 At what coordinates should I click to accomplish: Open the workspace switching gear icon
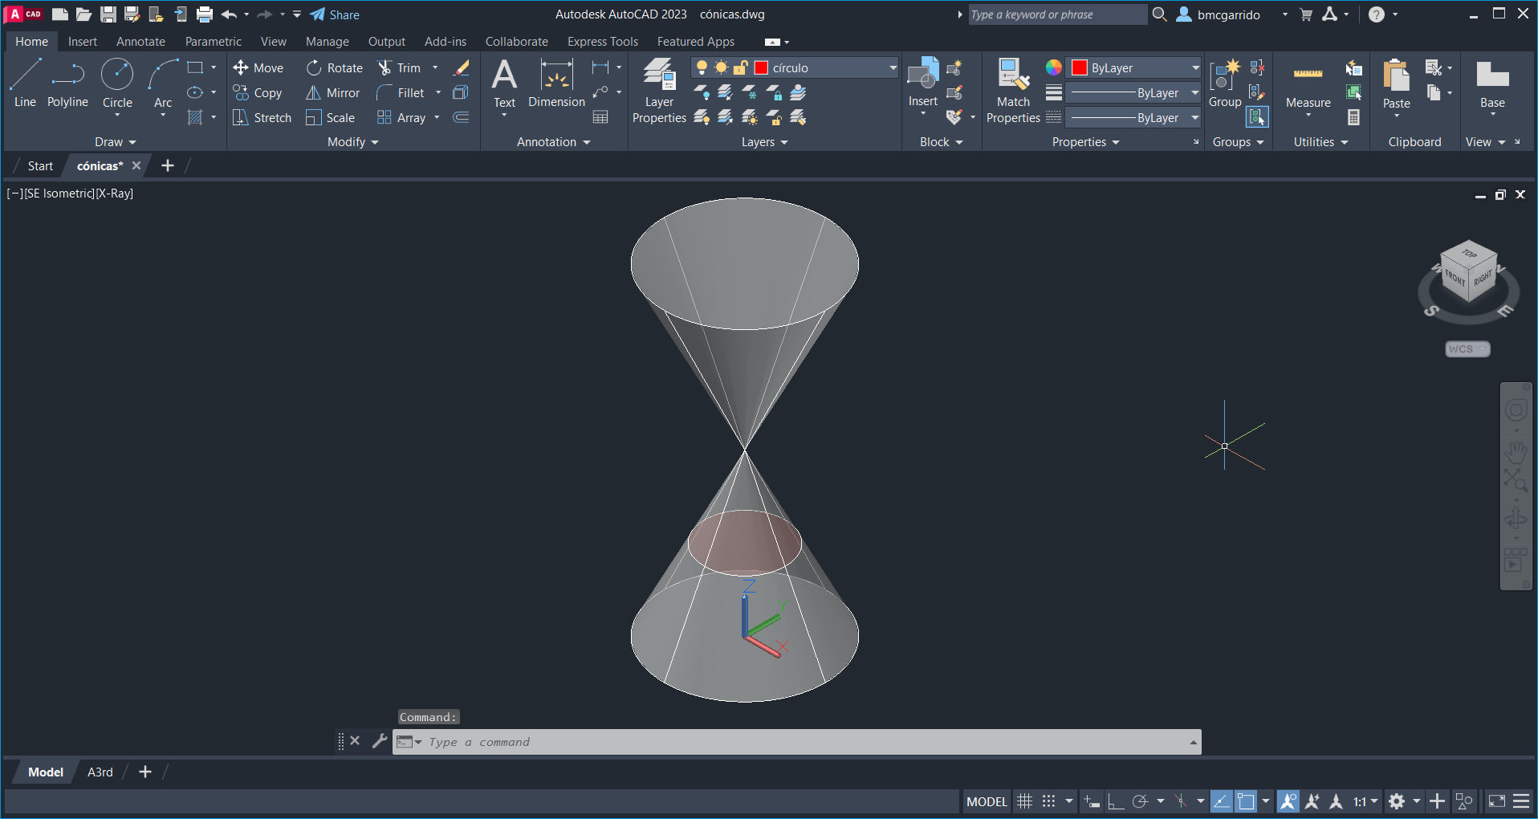[x=1397, y=801]
